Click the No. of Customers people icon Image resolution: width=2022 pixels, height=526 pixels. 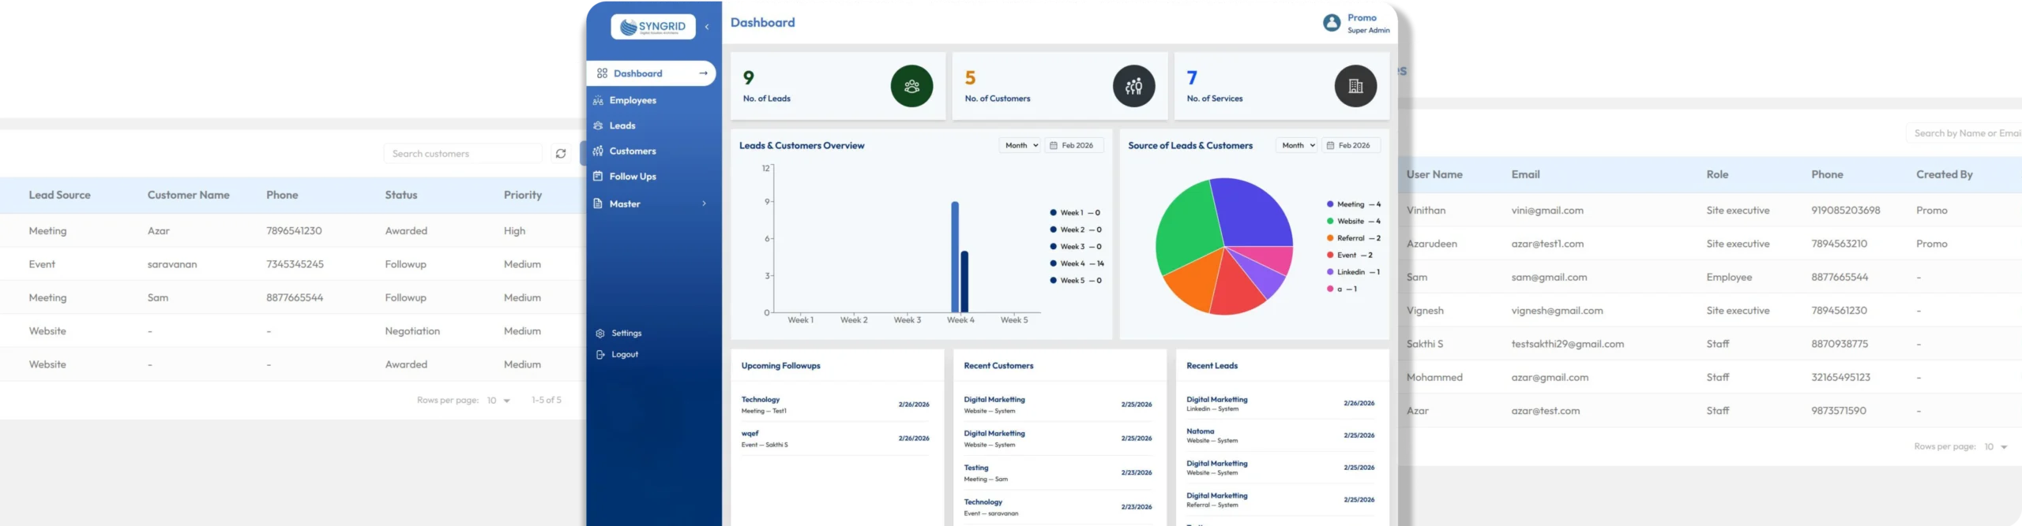1133,86
